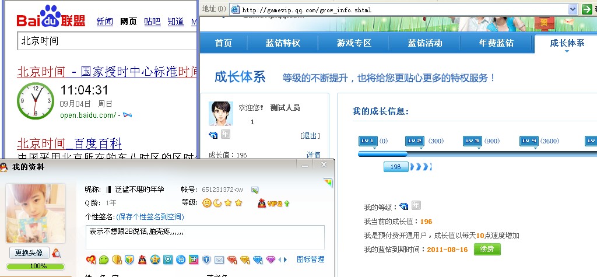Open Baidu 新闻 link
The width and height of the screenshot is (597, 277).
pos(105,22)
